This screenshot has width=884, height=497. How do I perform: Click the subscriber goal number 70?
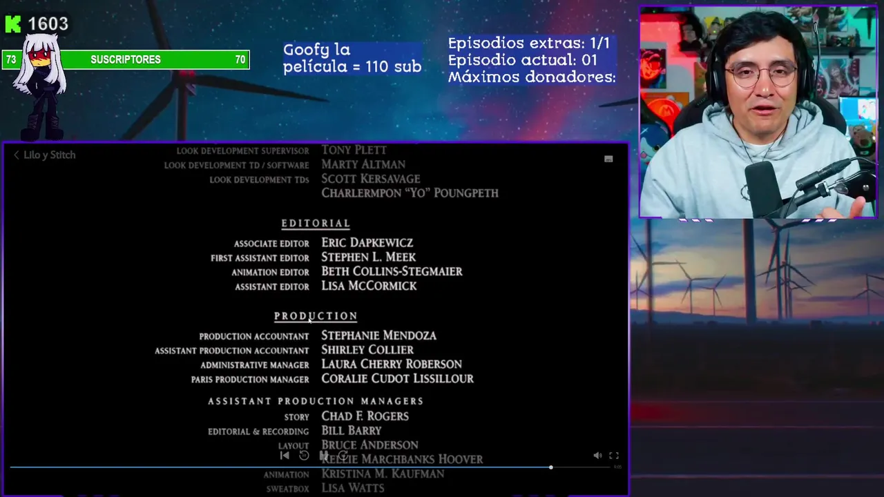pyautogui.click(x=240, y=60)
